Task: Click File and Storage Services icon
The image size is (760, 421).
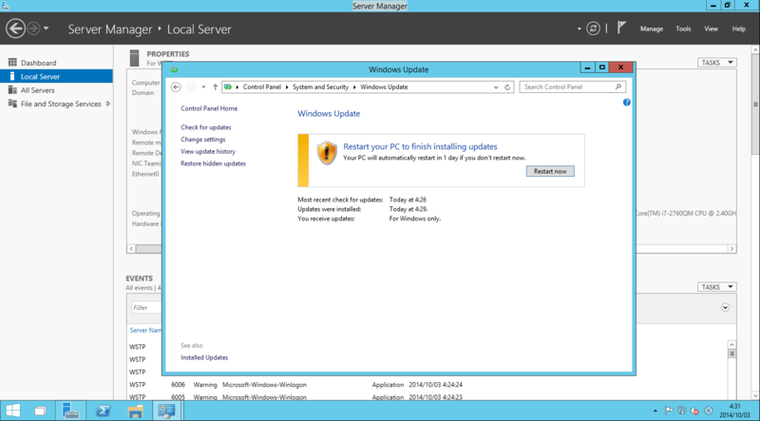Action: tap(12, 104)
